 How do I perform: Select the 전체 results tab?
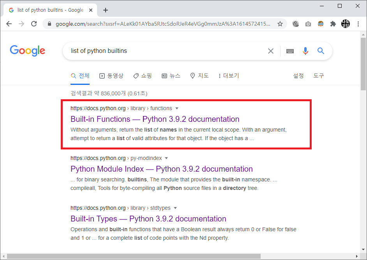click(x=80, y=76)
